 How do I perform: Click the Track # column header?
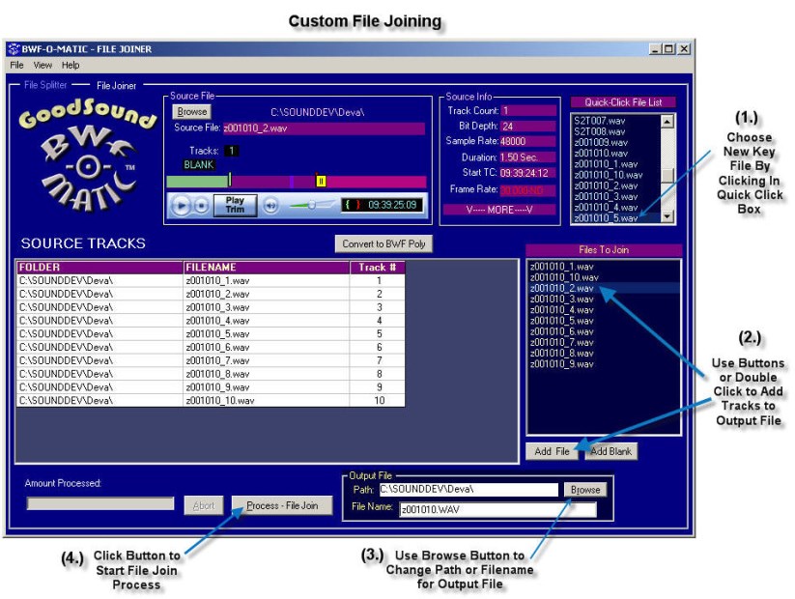click(378, 268)
